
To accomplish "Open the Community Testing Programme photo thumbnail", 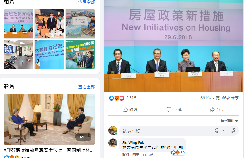I will (x=49, y=54).
